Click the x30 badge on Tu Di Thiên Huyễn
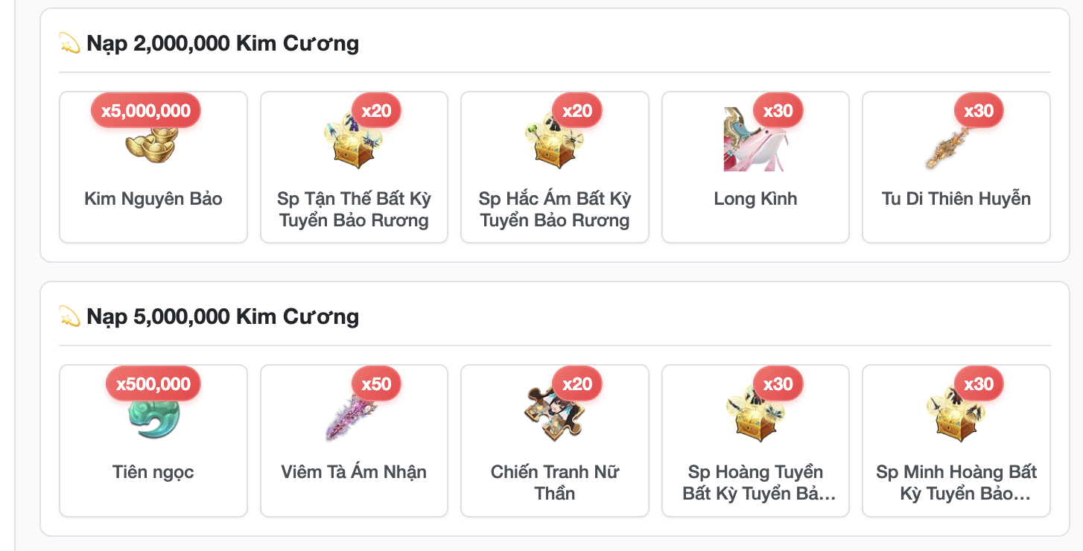The image size is (1083, 551). coord(979,111)
